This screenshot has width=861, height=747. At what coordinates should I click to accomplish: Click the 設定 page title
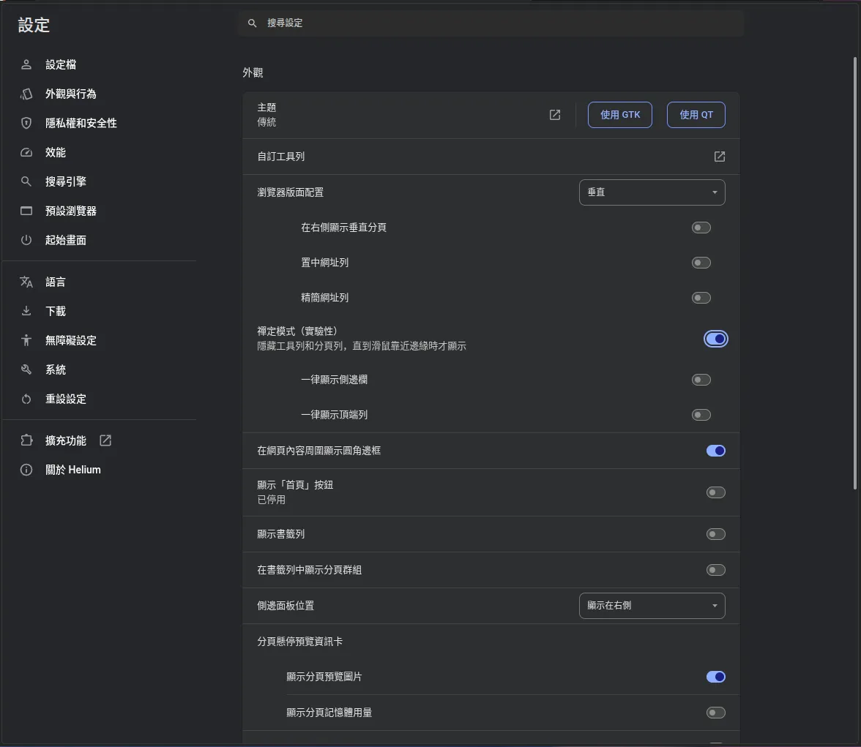34,26
